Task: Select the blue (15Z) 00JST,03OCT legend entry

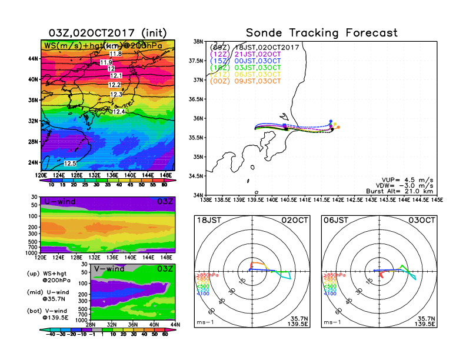Action: point(245,61)
